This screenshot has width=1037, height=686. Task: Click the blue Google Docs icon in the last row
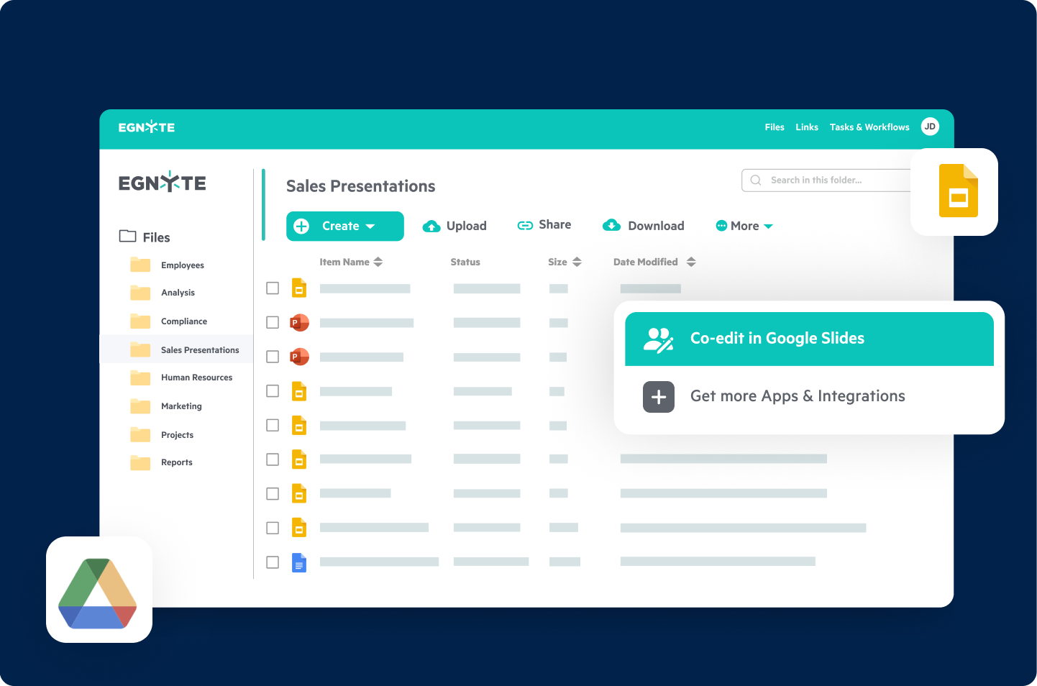299,563
